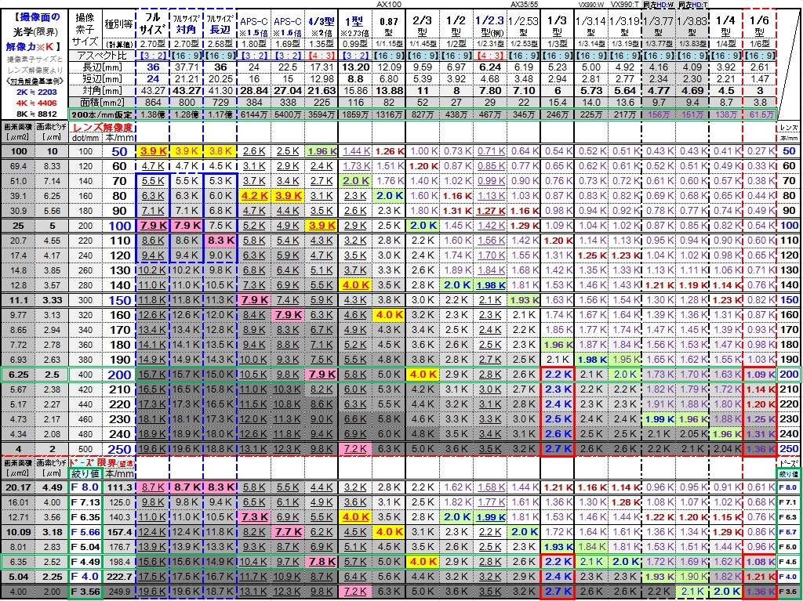Select the 1.17億 pixel count cell
Viewport: 803px width, 601px height.
[220, 115]
